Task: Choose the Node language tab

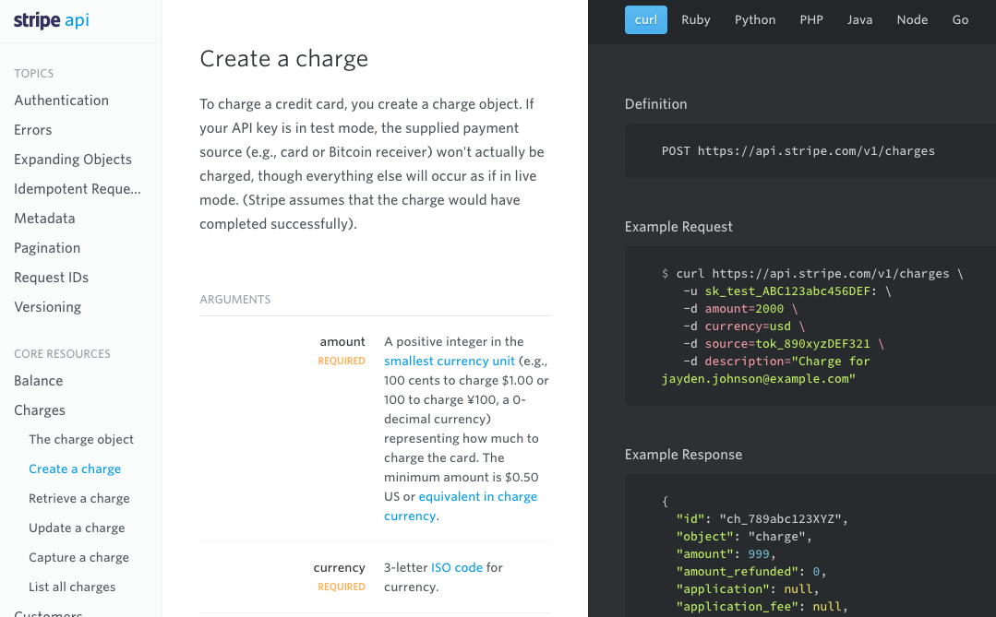Action: click(912, 19)
